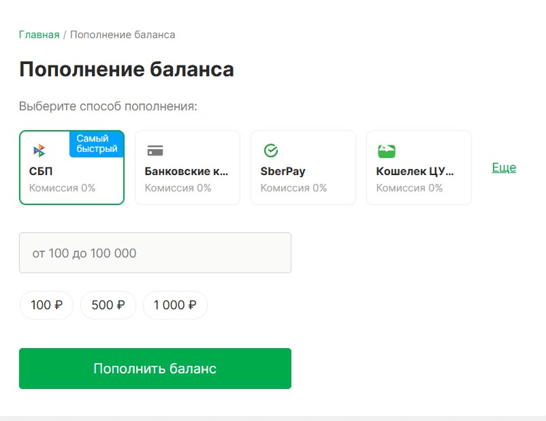Choose the Кошелек ЦУ payment option
546x421 pixels.
pos(419,167)
